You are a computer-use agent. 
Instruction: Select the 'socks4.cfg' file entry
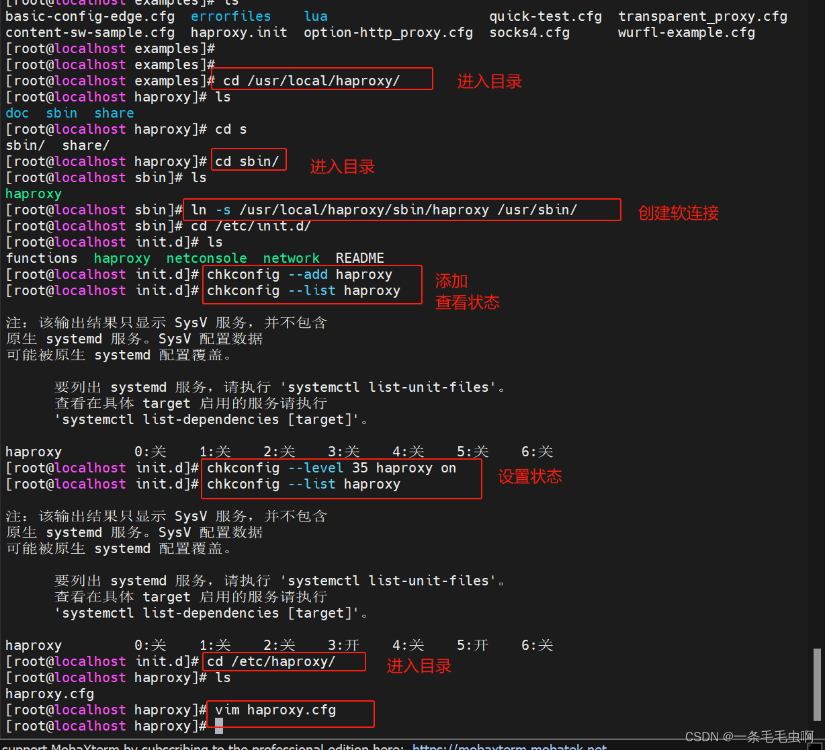click(529, 32)
